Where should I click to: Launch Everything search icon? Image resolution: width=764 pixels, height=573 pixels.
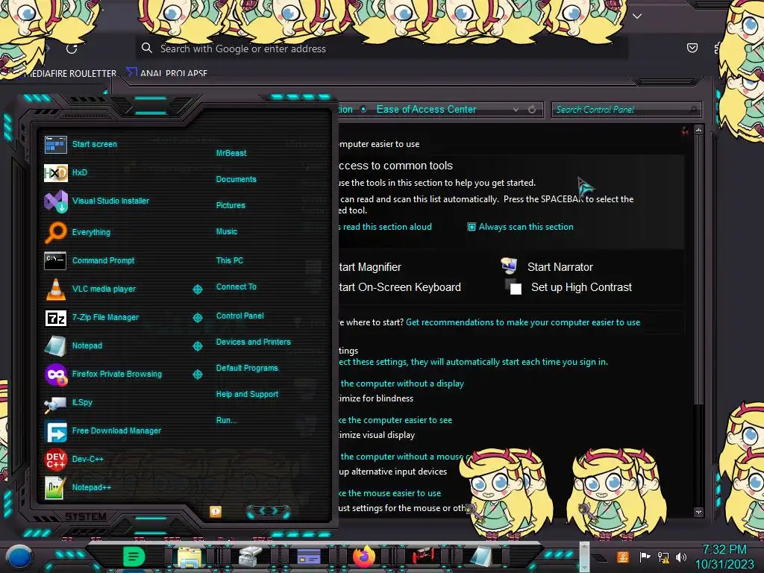[x=55, y=232]
